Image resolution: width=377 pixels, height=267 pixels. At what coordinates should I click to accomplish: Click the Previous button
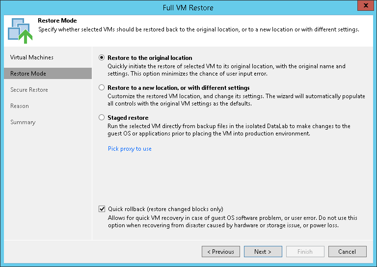coord(221,252)
